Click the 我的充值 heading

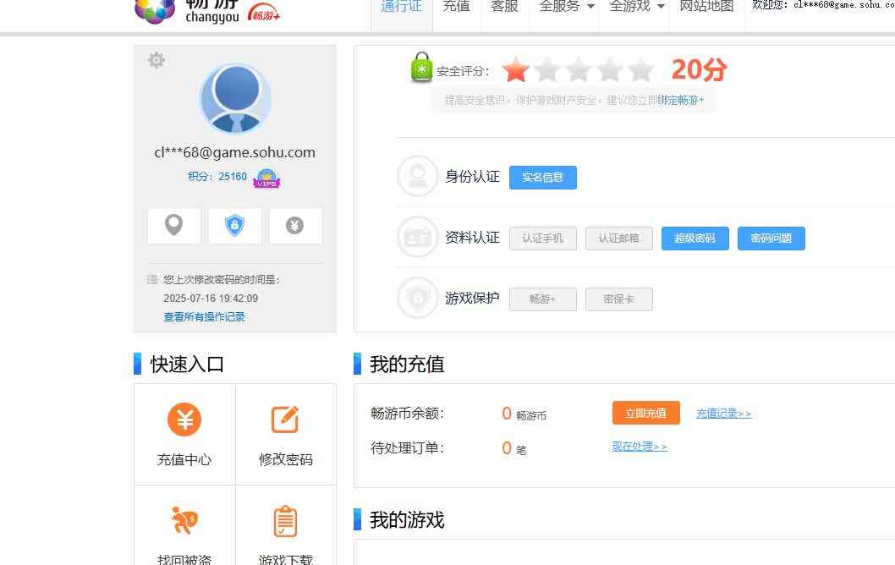click(407, 364)
